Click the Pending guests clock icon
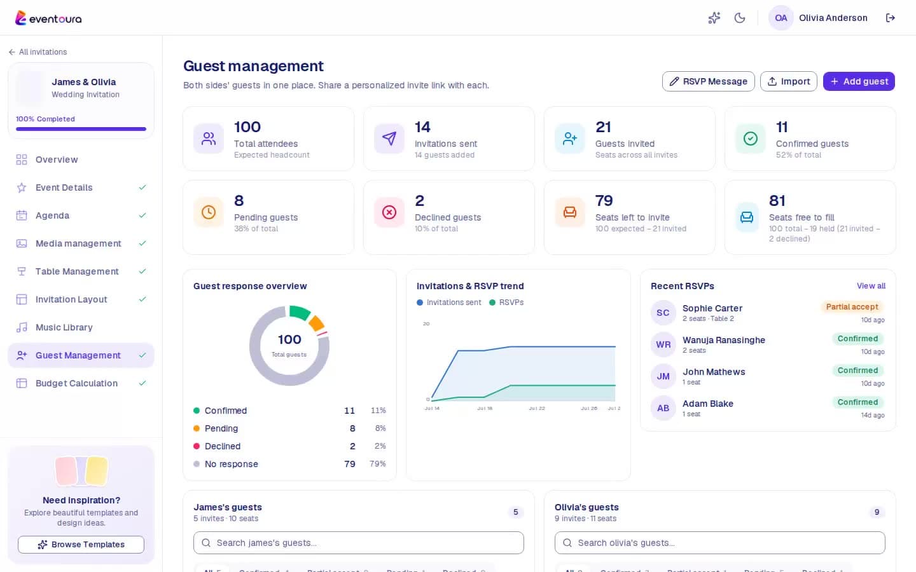916x572 pixels. [209, 212]
